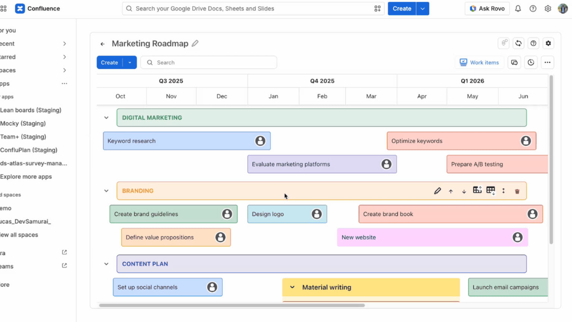The width and height of the screenshot is (572, 322).
Task: Open the history clock icon
Action: (531, 63)
